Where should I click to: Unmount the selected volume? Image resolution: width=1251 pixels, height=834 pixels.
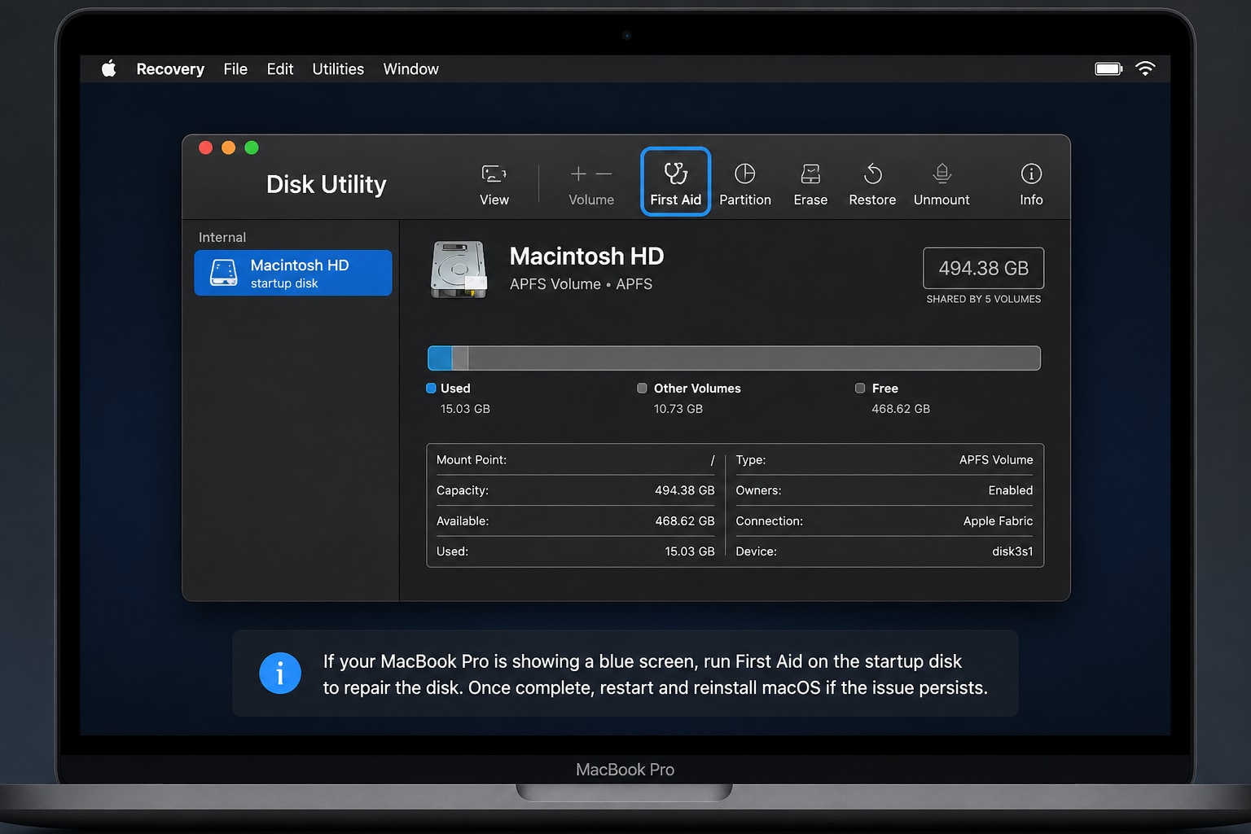tap(942, 185)
